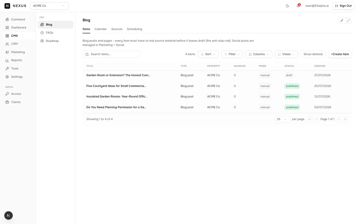Click the draft status badge
The image size is (359, 224).
point(289,75)
